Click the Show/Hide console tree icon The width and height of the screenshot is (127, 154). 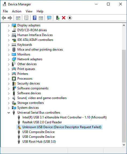point(18,18)
